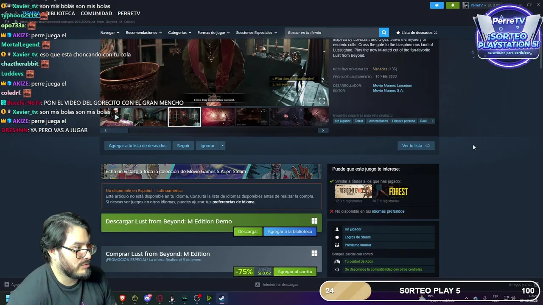Click the arrow icon on Ver tu lista
Screen dimensions: 543x305
click(x=428, y=146)
